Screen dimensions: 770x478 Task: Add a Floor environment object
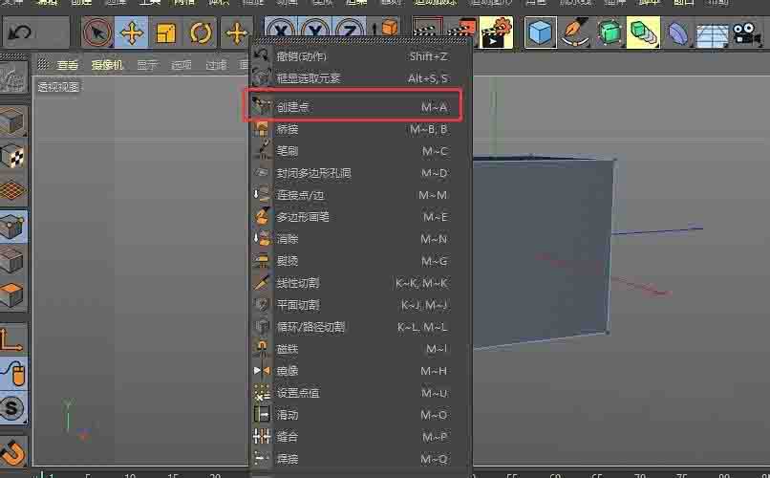click(712, 34)
